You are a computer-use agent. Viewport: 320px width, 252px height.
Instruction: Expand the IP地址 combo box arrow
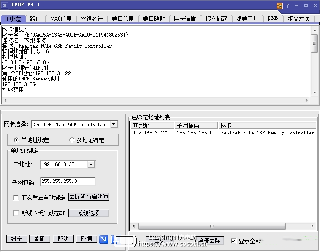click(91, 164)
